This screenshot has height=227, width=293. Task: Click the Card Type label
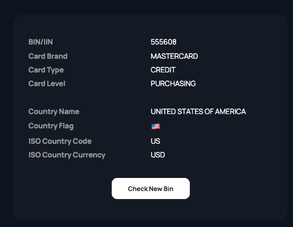click(x=46, y=70)
